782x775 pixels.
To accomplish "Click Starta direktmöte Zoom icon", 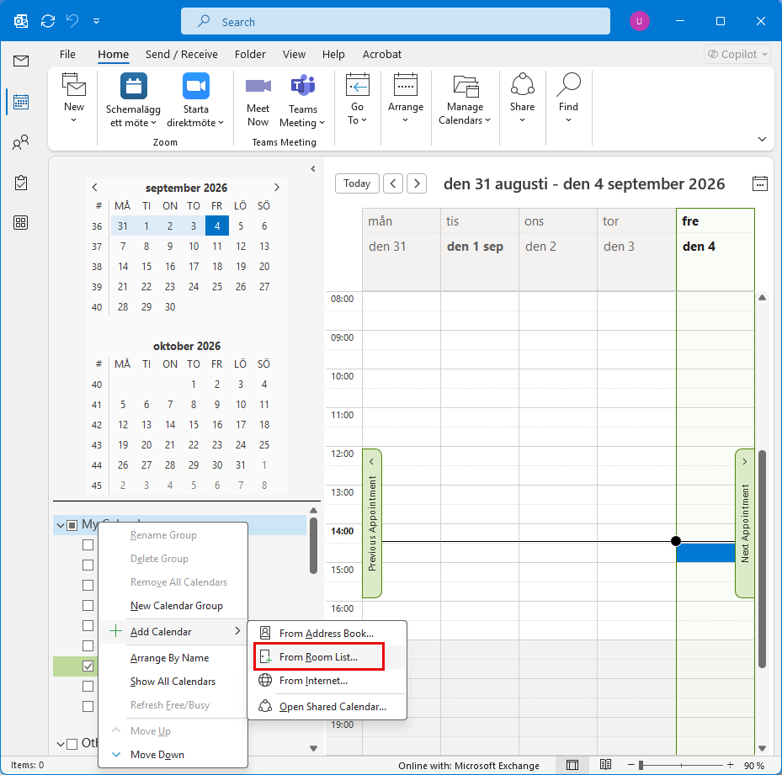I will click(195, 86).
